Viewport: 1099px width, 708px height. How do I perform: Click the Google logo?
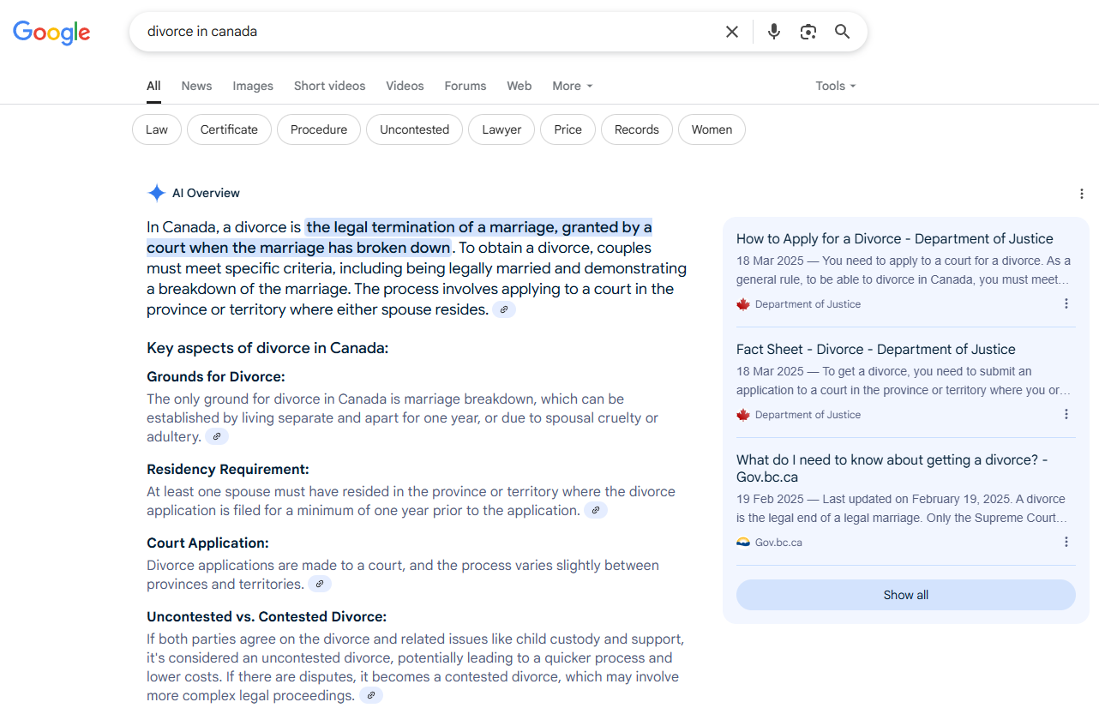tap(51, 33)
